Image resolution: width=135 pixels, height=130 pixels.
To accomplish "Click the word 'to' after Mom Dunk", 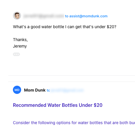I will coord(48,90).
